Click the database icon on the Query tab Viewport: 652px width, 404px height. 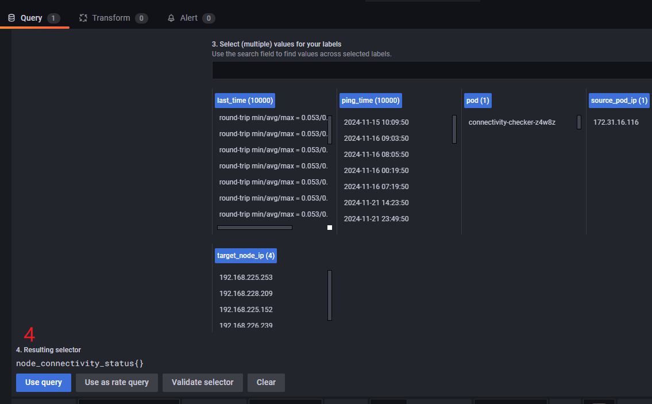click(11, 18)
